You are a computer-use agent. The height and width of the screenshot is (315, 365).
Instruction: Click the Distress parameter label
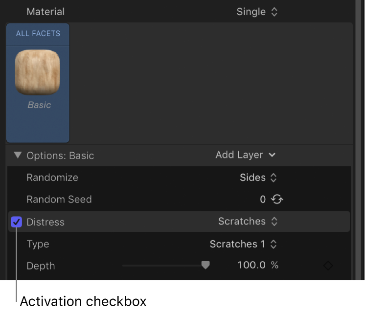[46, 222]
